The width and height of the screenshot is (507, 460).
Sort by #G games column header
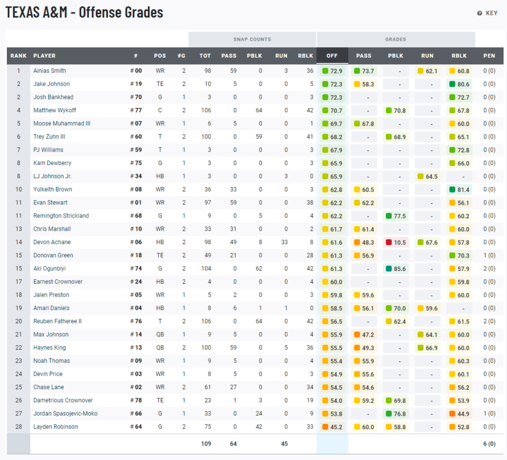182,56
